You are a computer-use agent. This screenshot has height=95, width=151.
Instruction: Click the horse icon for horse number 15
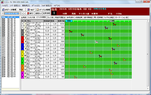[112, 74]
